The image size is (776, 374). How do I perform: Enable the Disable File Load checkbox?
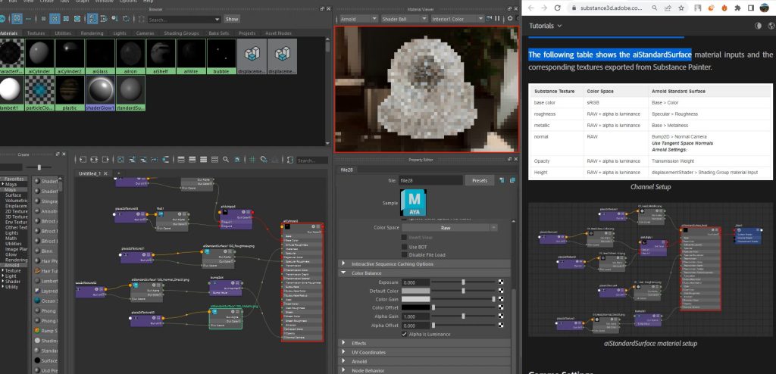405,255
